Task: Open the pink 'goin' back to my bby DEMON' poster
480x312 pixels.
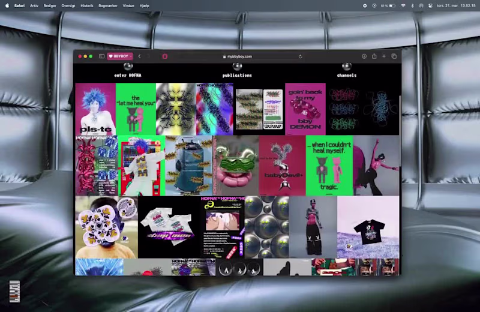Action: (305, 109)
